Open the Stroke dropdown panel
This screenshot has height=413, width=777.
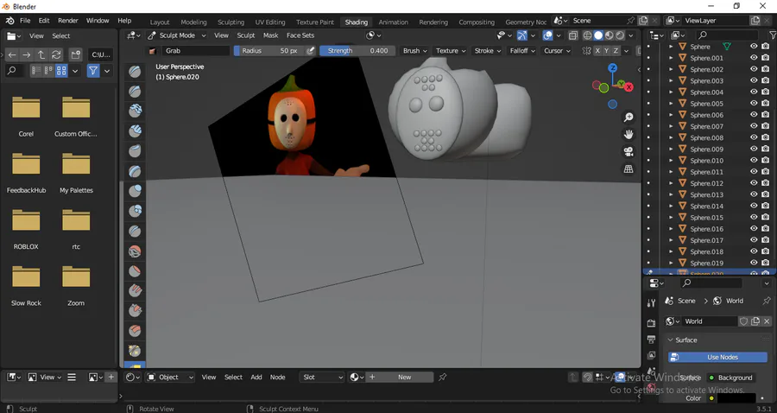tap(488, 51)
